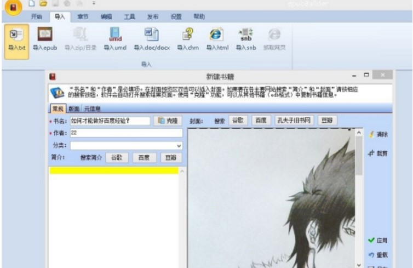Select the 元信息 tab in new book dialog
This screenshot has height=268, width=413.
[x=92, y=109]
